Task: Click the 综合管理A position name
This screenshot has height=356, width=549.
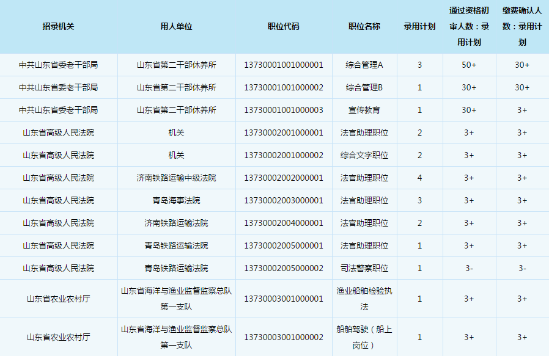Action: [364, 65]
